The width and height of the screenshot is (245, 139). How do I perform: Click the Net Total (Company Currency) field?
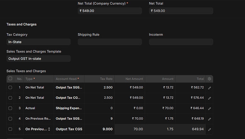(110, 11)
